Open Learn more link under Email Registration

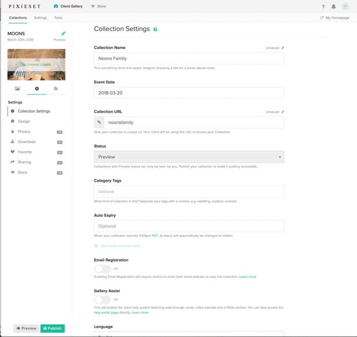(x=247, y=277)
